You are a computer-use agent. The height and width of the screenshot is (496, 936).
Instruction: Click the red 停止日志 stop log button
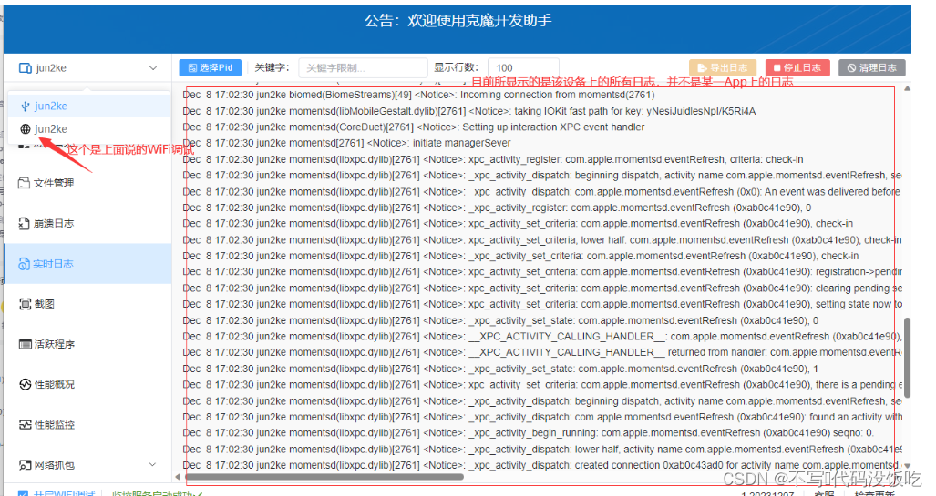(x=797, y=68)
